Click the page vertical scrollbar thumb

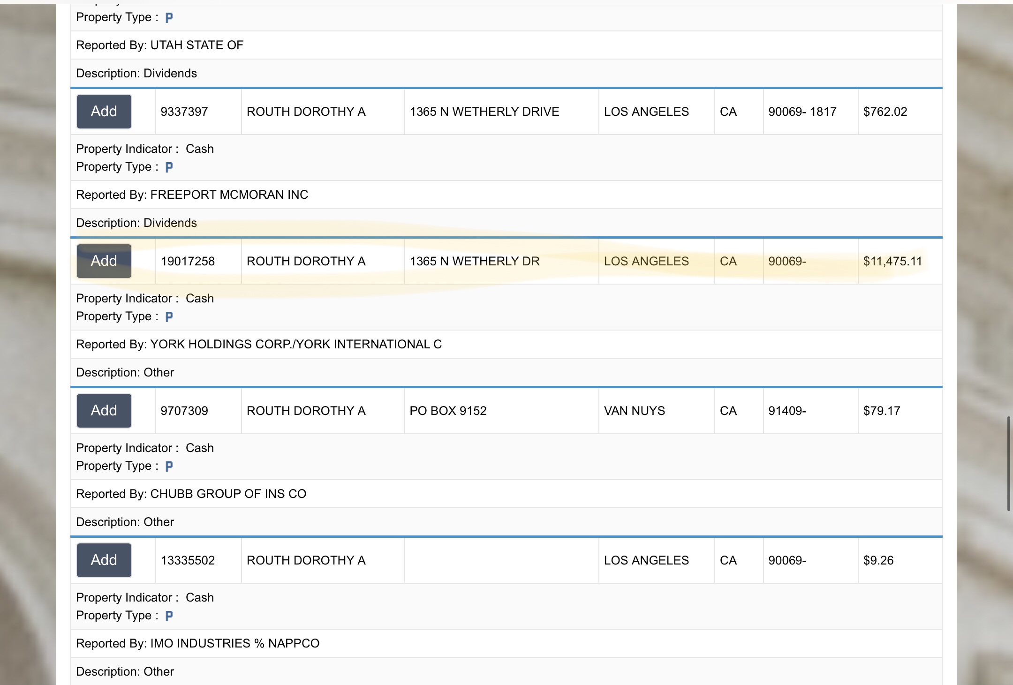click(1008, 463)
